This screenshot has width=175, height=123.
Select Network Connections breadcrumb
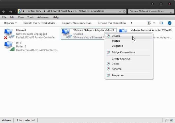pyautogui.click(x=91, y=11)
